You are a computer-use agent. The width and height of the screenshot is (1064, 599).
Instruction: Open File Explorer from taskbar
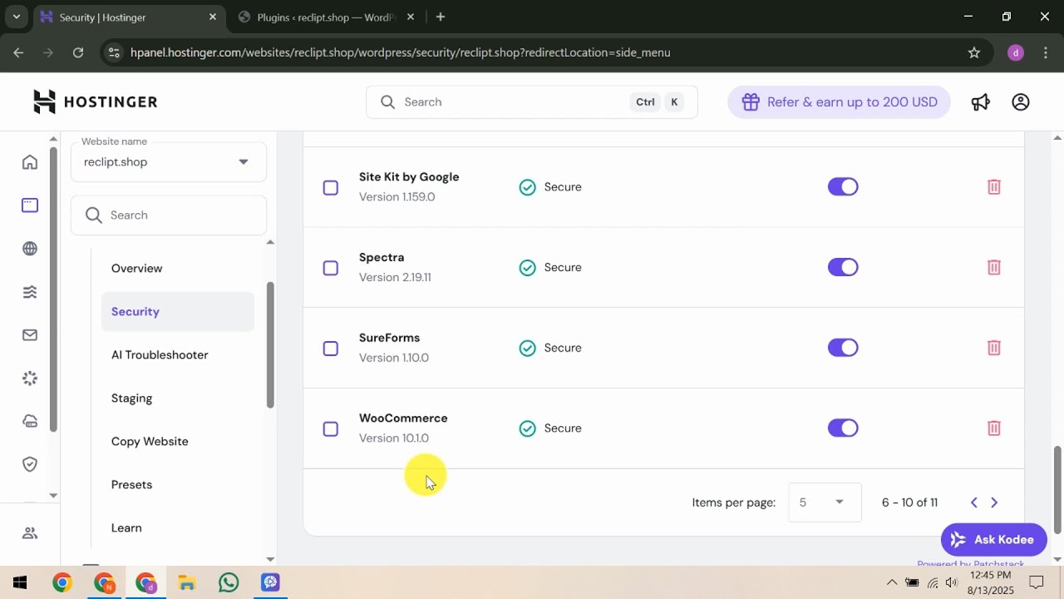pyautogui.click(x=187, y=582)
